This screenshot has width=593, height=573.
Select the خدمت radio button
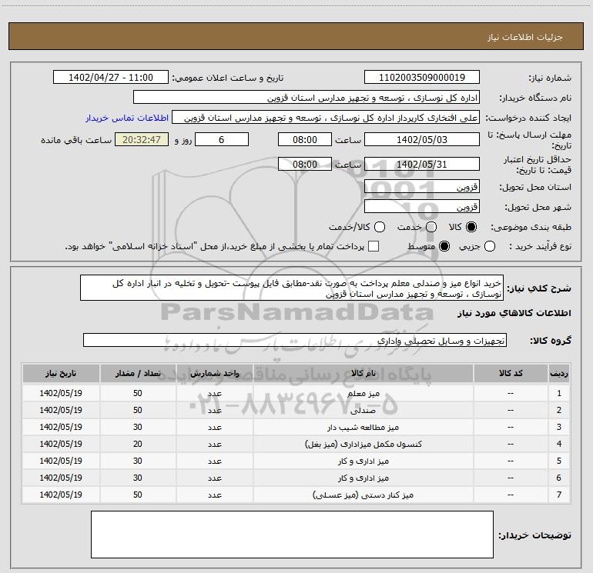[431, 227]
